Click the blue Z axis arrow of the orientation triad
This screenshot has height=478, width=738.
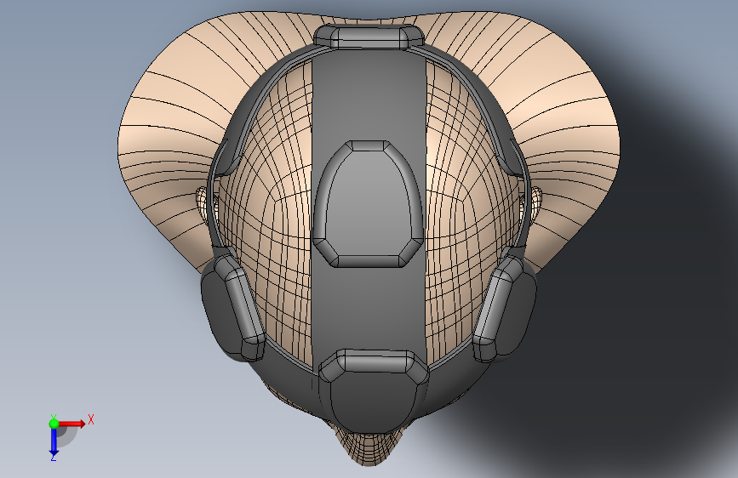click(54, 442)
